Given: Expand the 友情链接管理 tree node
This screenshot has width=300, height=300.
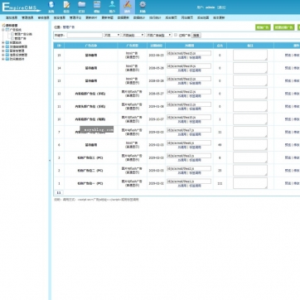Looking at the screenshot, I should point(3,46).
